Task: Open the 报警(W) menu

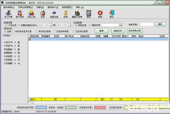Action: click(40, 7)
